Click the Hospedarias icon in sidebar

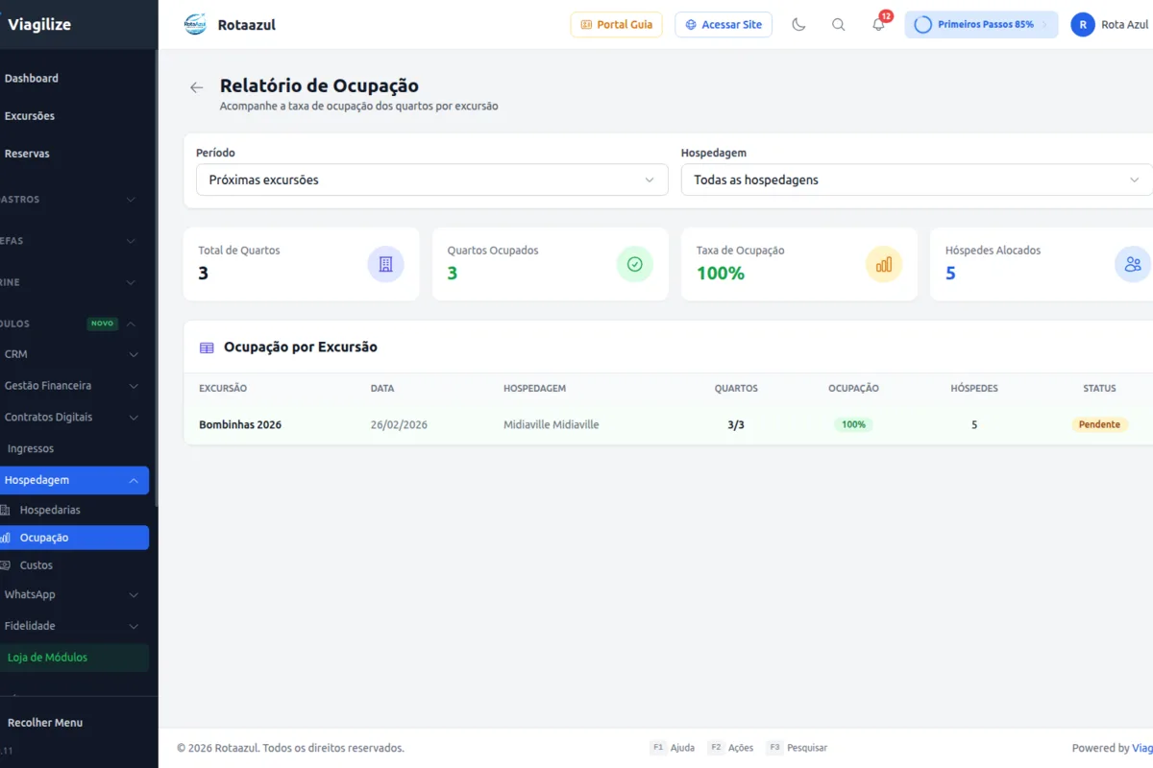(5, 510)
